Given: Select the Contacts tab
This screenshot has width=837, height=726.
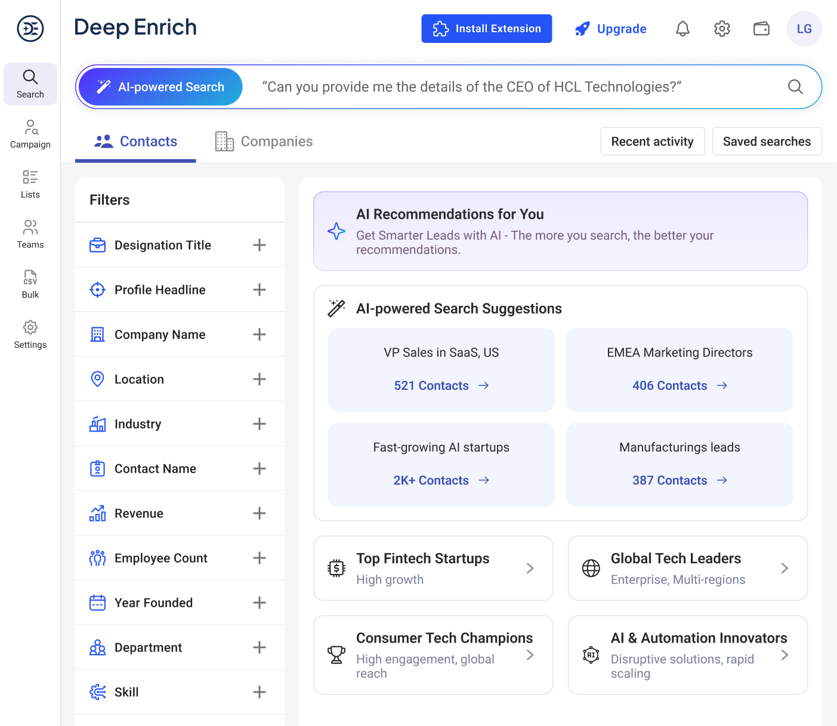Looking at the screenshot, I should click(136, 142).
